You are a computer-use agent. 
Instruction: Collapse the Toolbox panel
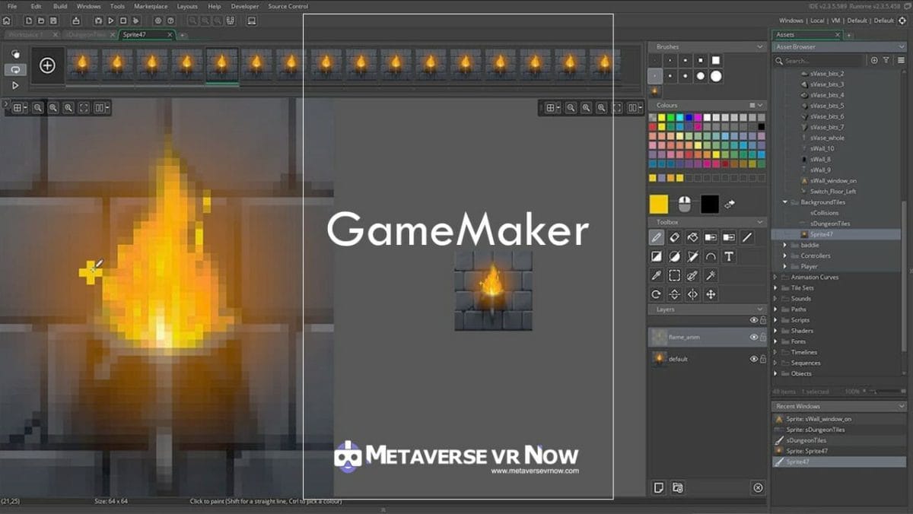(x=760, y=222)
